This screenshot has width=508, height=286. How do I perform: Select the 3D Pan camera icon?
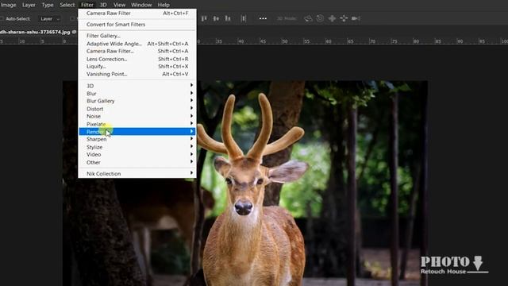click(332, 18)
